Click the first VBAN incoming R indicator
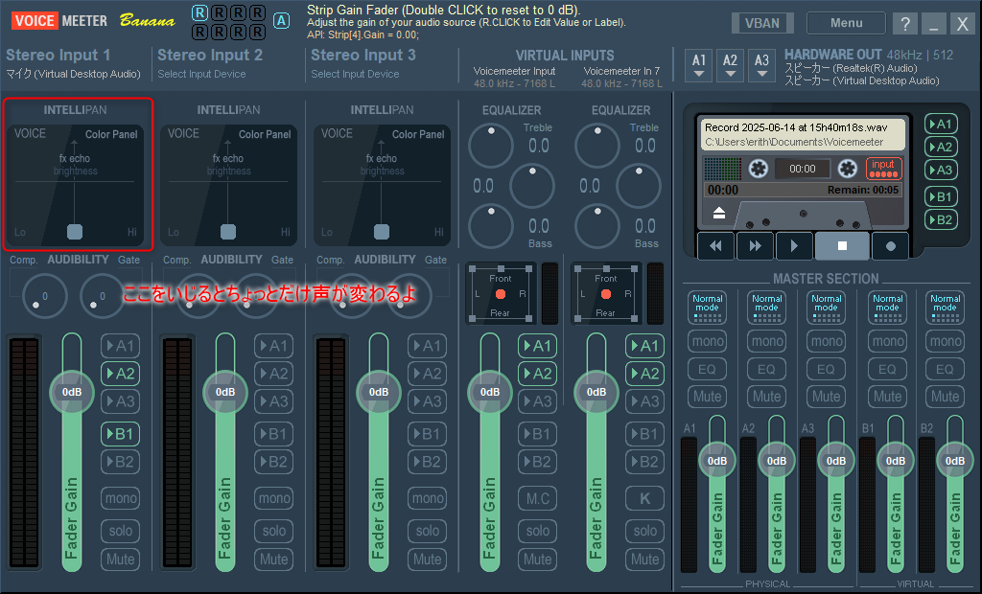This screenshot has height=594, width=982. [x=199, y=12]
